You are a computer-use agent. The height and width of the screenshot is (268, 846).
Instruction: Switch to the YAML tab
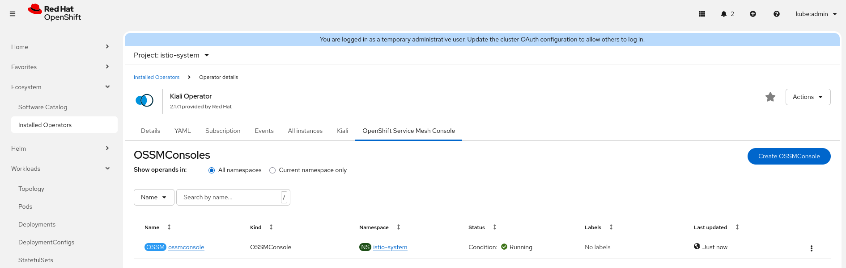183,131
